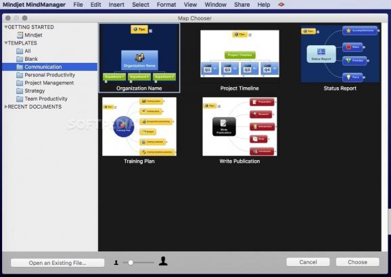The height and width of the screenshot is (277, 391).
Task: Click the Project Management folder icon
Action: (x=20, y=83)
